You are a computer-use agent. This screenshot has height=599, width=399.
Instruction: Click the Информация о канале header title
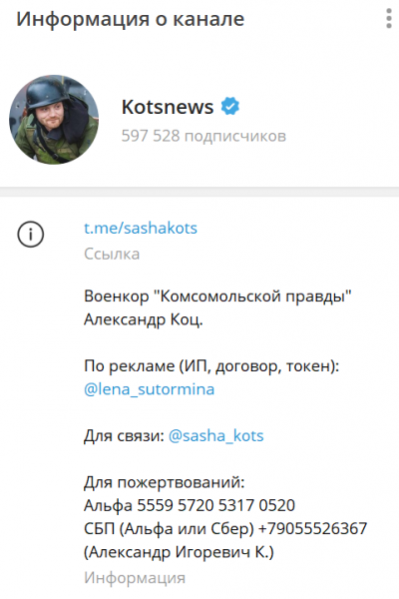[131, 19]
